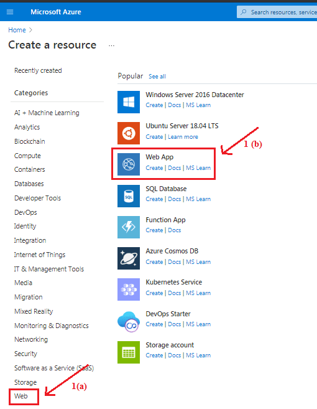Image resolution: width=317 pixels, height=409 pixels.
Task: Select the Developer Tools category
Action: tap(37, 198)
